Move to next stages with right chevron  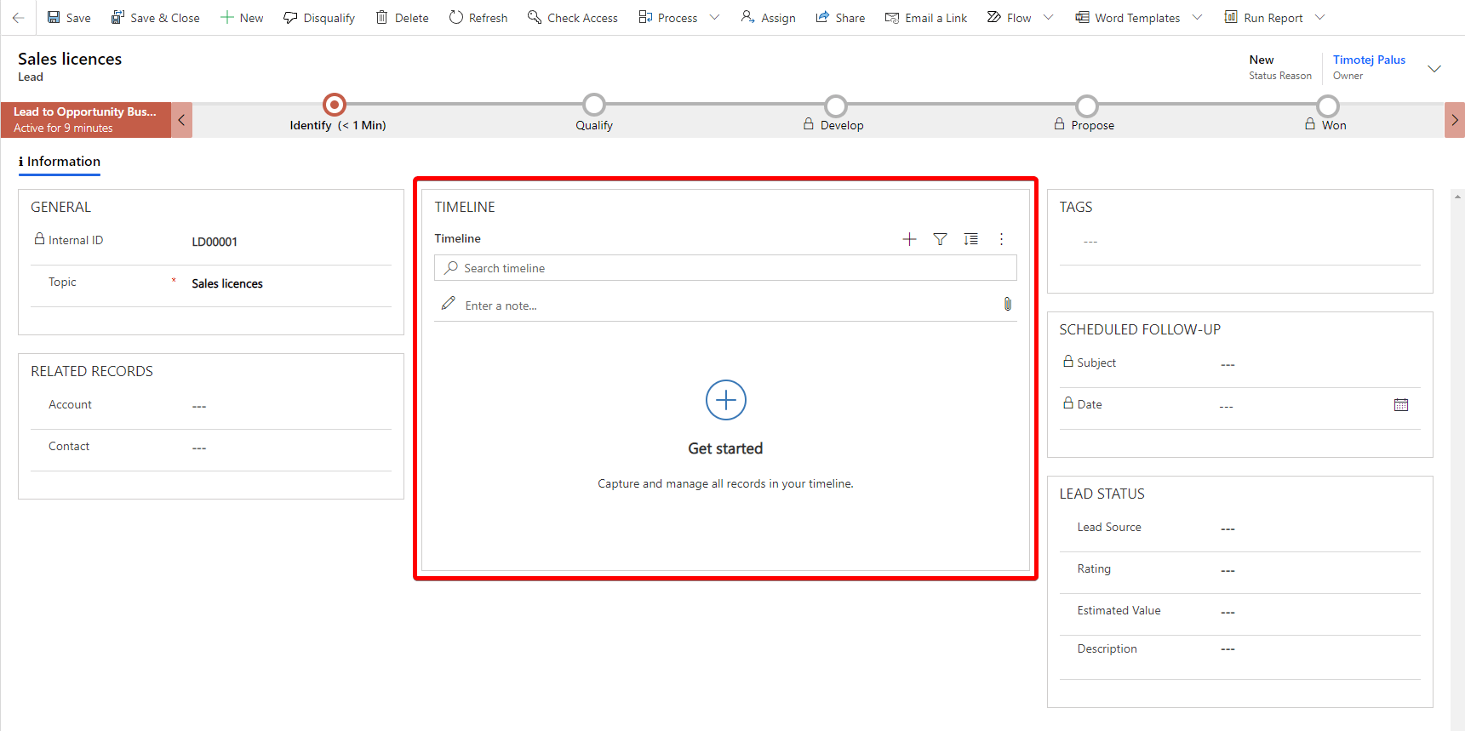point(1454,120)
